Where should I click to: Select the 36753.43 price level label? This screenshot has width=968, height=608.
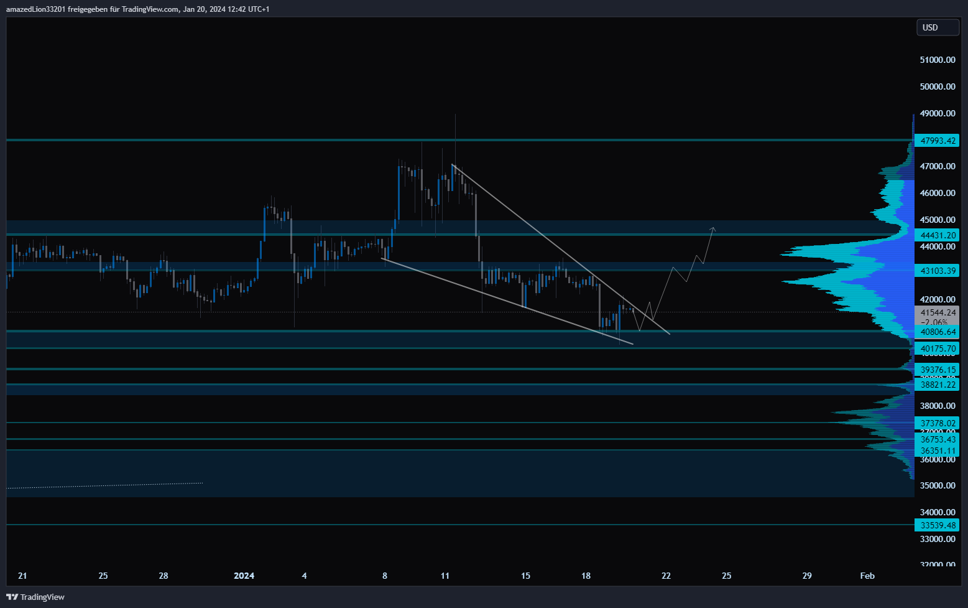(938, 439)
